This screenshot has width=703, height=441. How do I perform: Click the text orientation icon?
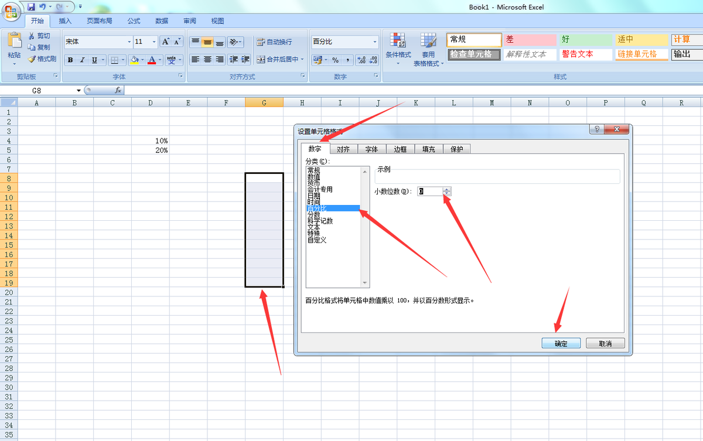click(233, 42)
